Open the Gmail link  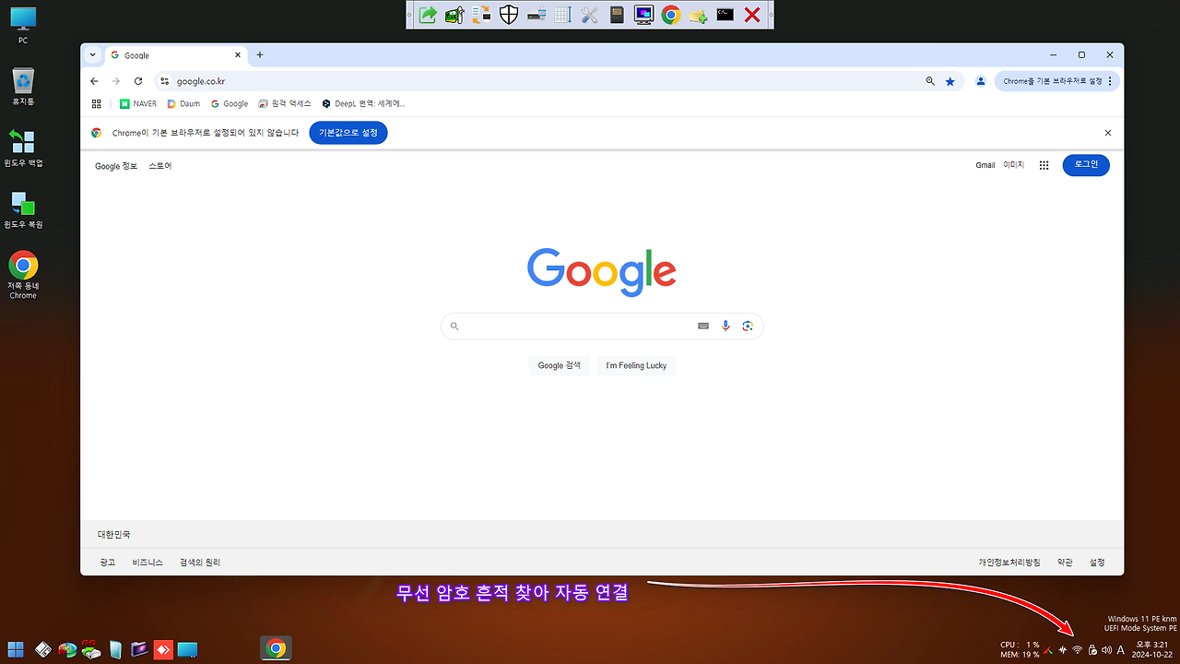click(985, 165)
